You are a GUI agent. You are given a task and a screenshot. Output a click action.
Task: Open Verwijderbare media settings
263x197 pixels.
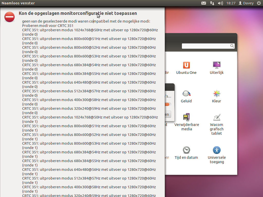pyautogui.click(x=186, y=122)
